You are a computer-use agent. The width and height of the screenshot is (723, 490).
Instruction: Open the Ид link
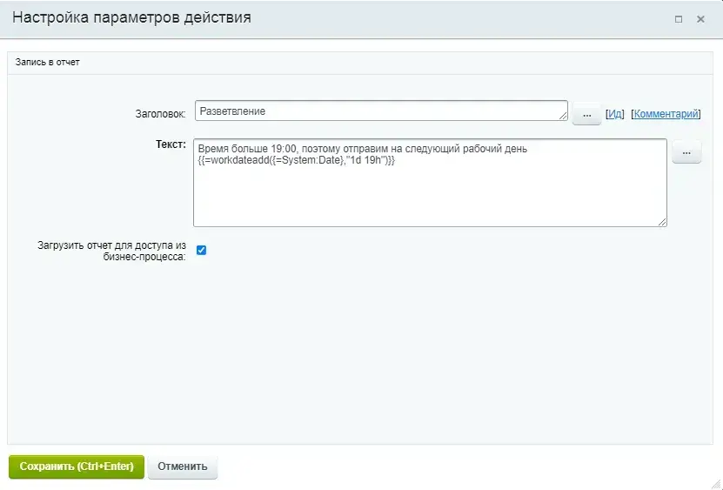pyautogui.click(x=614, y=114)
